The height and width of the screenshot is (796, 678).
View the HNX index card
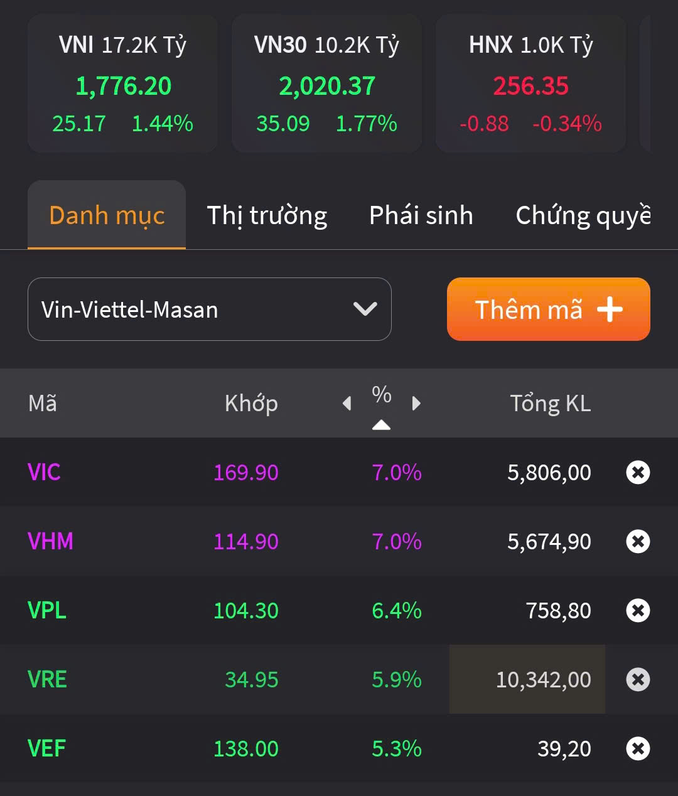[530, 84]
